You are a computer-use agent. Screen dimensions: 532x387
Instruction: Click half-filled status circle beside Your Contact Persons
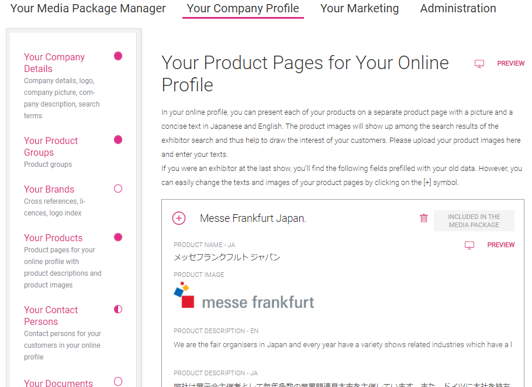tap(118, 309)
